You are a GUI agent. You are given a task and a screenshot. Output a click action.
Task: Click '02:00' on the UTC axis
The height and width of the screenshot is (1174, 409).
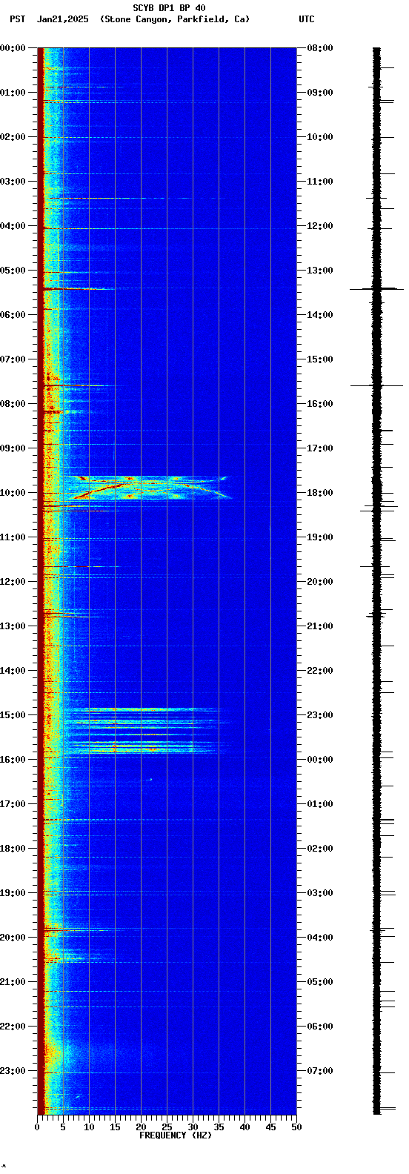[320, 849]
